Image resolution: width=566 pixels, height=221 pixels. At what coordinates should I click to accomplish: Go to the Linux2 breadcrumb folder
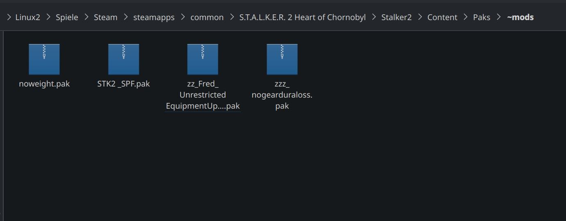click(27, 17)
